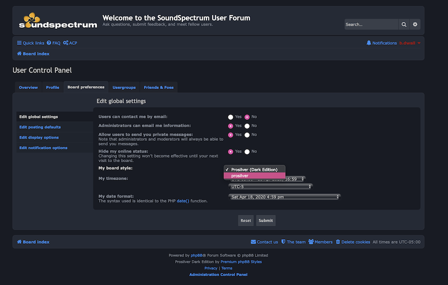
Task: Choose the prosilver board style option
Action: click(x=254, y=176)
